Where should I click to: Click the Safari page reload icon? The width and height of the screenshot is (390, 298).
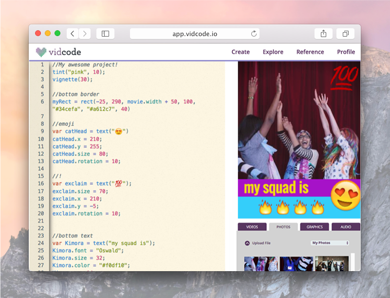[254, 33]
